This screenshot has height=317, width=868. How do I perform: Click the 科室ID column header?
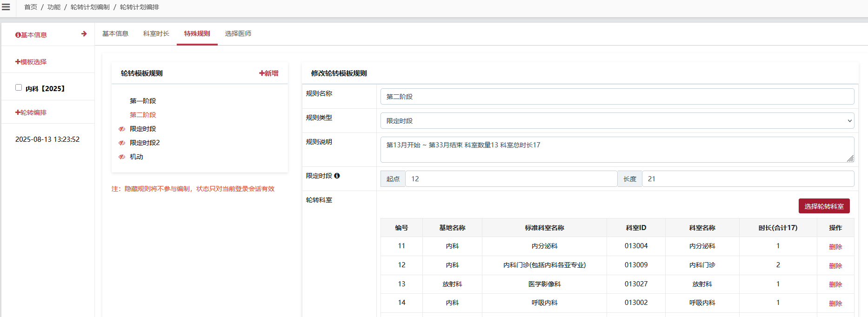pos(636,228)
